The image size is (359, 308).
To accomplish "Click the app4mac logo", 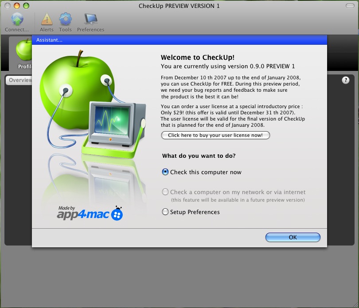I will click(x=90, y=213).
